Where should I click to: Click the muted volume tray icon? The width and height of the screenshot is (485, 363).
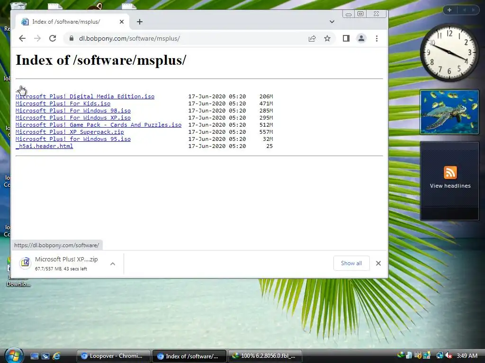448,355
